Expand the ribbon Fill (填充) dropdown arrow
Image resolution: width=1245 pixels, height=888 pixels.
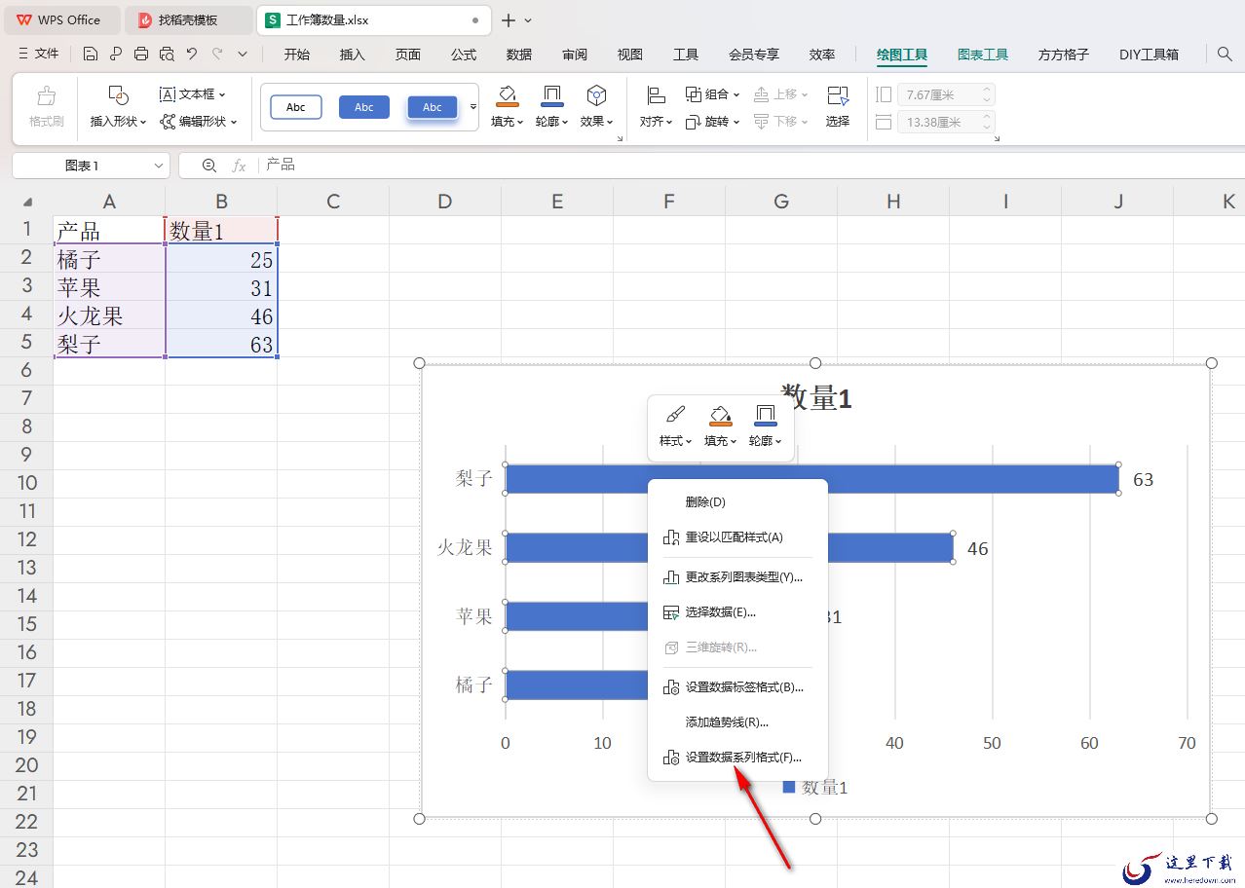(520, 122)
